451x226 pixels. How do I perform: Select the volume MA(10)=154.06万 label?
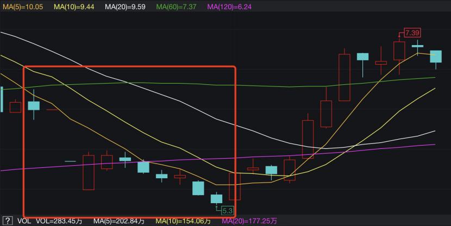click(183, 221)
